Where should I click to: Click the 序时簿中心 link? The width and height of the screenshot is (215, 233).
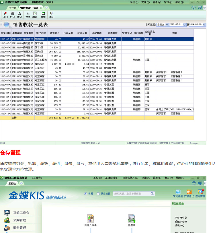point(181,218)
